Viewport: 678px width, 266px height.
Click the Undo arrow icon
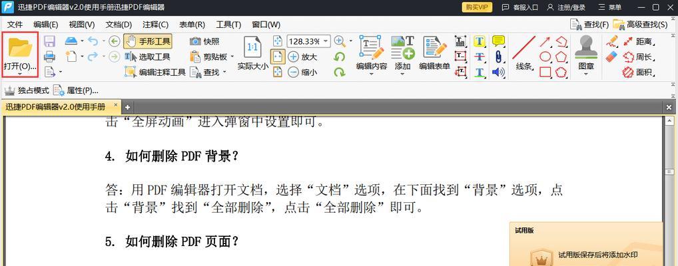coord(93,41)
